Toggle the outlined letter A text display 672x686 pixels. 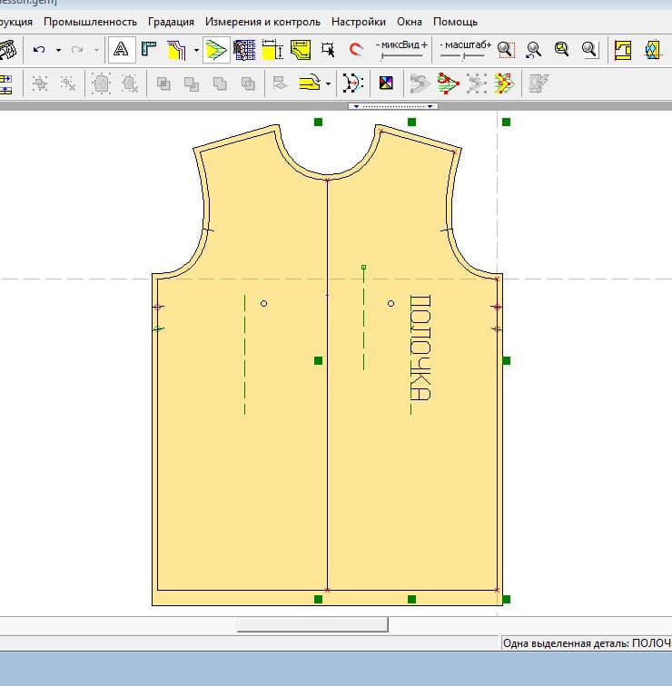coord(122,49)
